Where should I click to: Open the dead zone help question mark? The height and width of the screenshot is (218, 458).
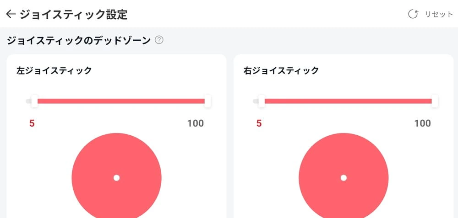pos(159,40)
